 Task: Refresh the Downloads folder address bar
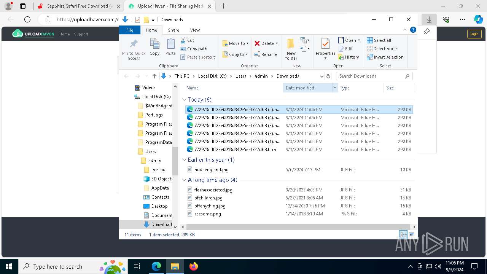(x=328, y=76)
